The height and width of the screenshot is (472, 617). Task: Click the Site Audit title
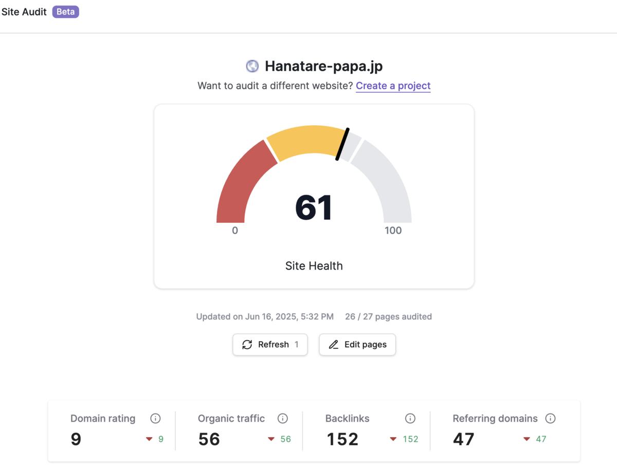click(x=24, y=12)
